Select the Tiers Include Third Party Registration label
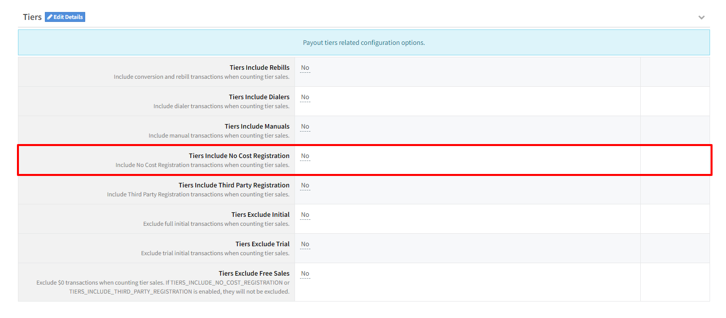The width and height of the screenshot is (726, 318). tap(234, 185)
